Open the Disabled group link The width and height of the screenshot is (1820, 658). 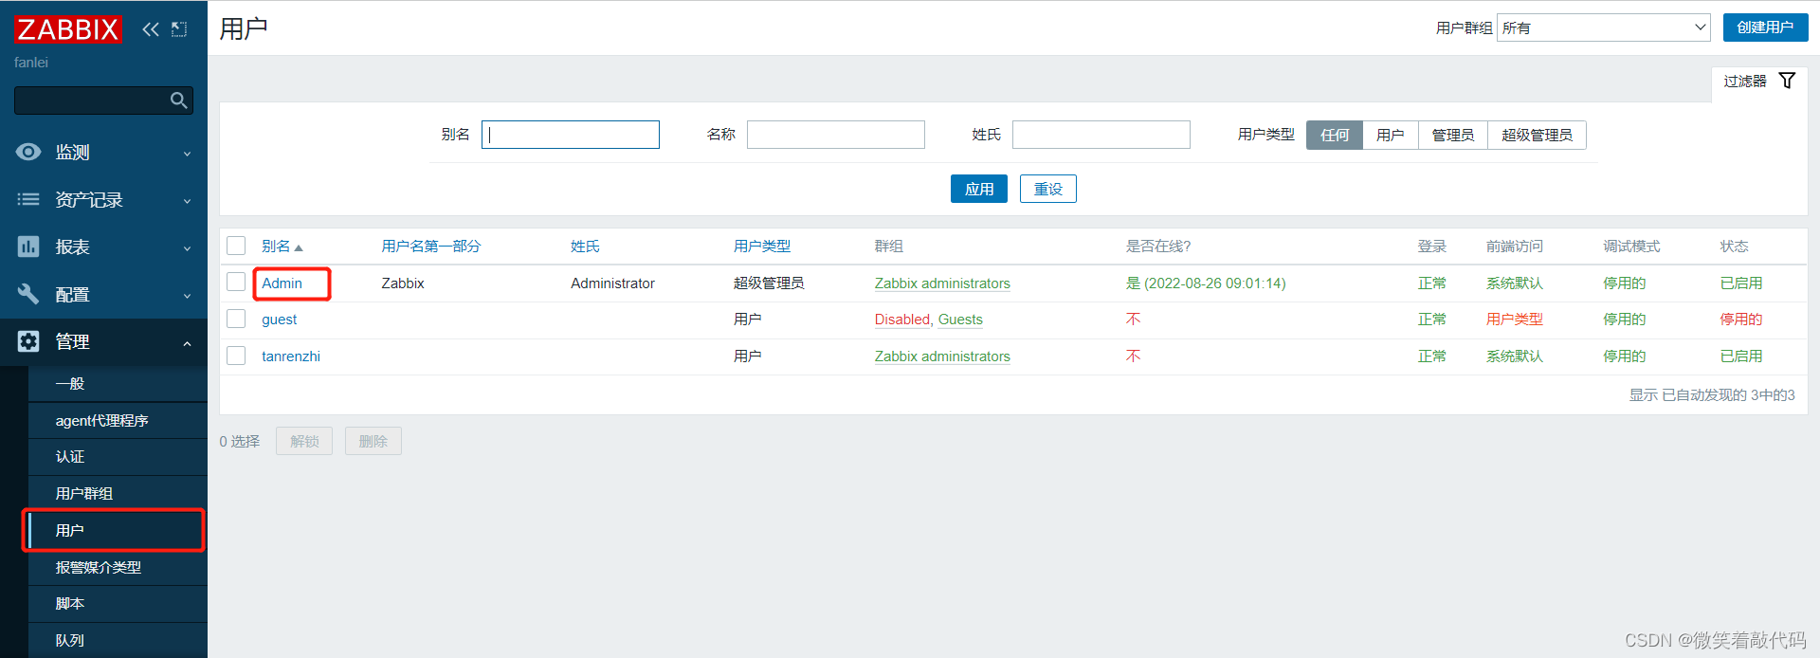pyautogui.click(x=902, y=320)
